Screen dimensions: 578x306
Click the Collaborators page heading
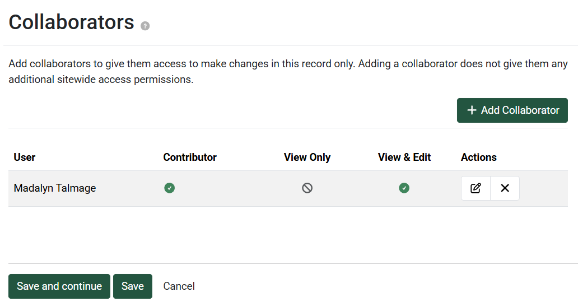click(72, 22)
